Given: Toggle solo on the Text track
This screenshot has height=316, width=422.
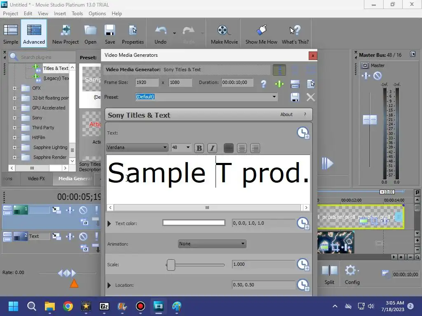Looking at the screenshot, I should click(x=96, y=237).
